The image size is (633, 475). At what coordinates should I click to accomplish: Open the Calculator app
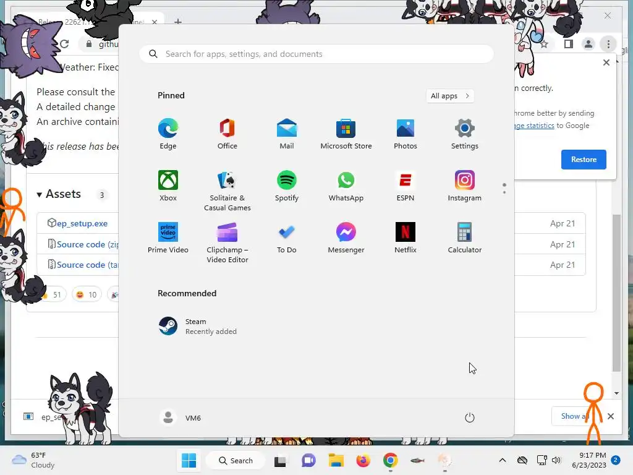[x=465, y=238]
